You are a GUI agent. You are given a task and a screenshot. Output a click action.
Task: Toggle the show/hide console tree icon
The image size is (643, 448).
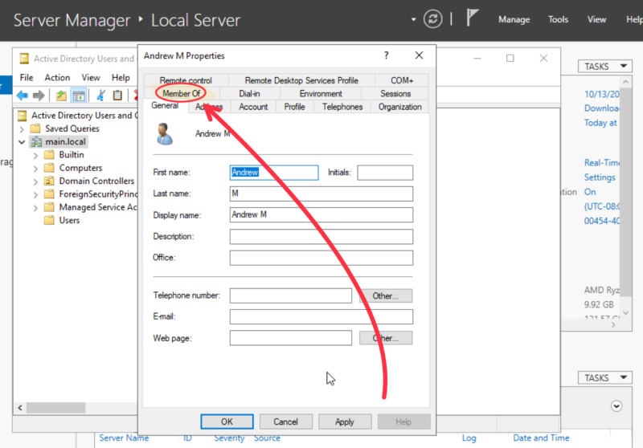click(x=79, y=96)
